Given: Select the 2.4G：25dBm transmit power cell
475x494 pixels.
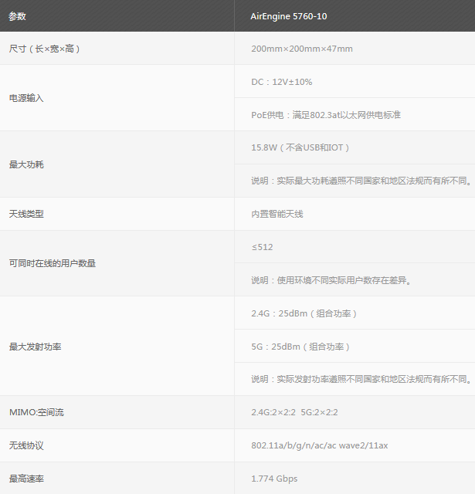Looking at the screenshot, I should click(304, 313).
